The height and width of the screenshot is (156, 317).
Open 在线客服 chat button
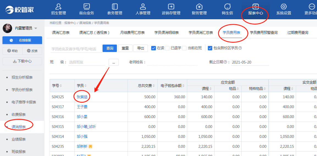point(22,40)
